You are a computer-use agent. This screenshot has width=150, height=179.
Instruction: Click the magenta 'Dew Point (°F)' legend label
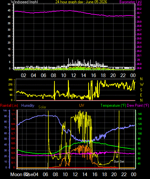(138, 105)
